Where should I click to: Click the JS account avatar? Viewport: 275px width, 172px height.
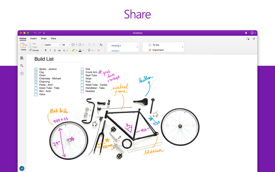[x=22, y=169]
